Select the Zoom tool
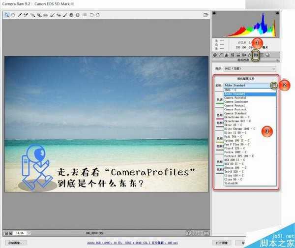 pyautogui.click(x=6, y=15)
